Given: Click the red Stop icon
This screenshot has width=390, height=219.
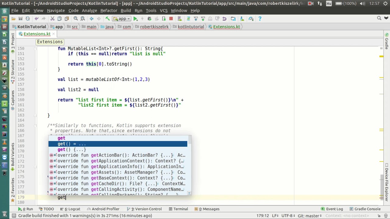Looking at the screenshot, I should pyautogui.click(x=171, y=19).
